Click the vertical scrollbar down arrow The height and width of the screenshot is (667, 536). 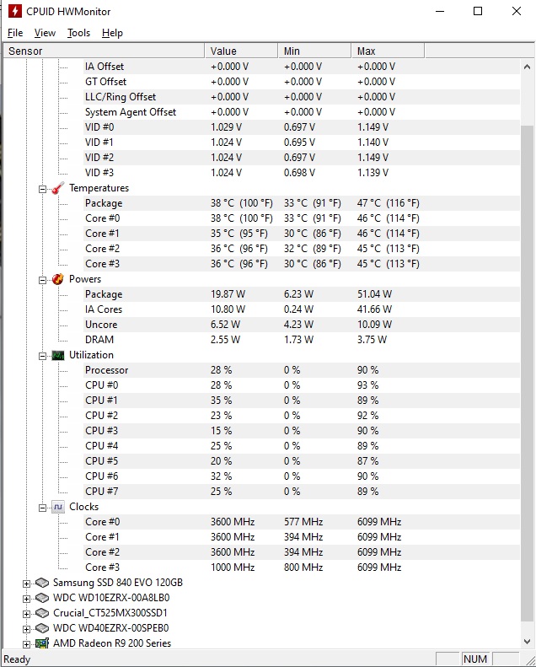[x=527, y=641]
